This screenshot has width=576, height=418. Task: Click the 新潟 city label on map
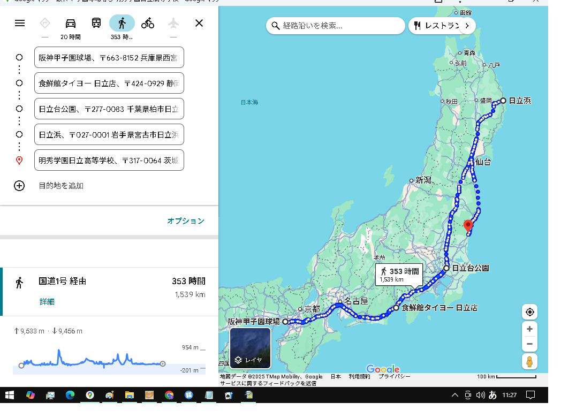[x=423, y=180]
